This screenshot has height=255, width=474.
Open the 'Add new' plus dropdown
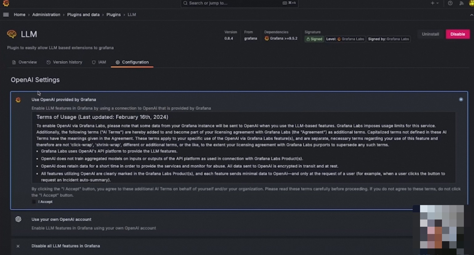tap(434, 3)
